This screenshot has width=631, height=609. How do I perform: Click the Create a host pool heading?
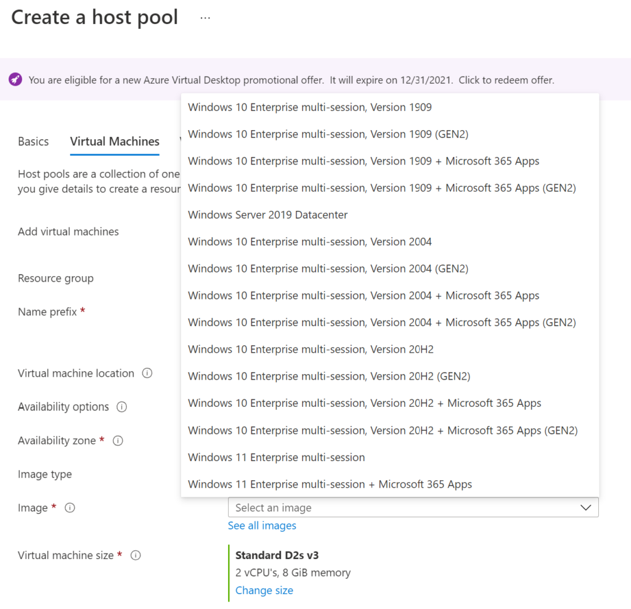pyautogui.click(x=94, y=18)
